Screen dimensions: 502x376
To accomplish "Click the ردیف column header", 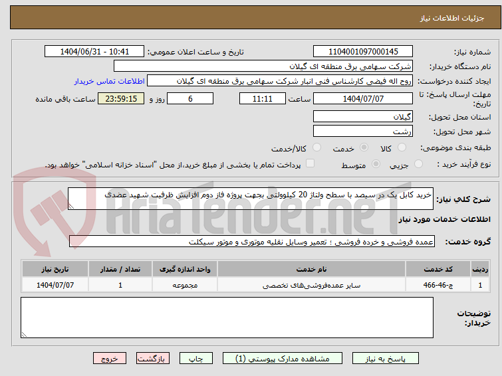I will pos(480,269).
